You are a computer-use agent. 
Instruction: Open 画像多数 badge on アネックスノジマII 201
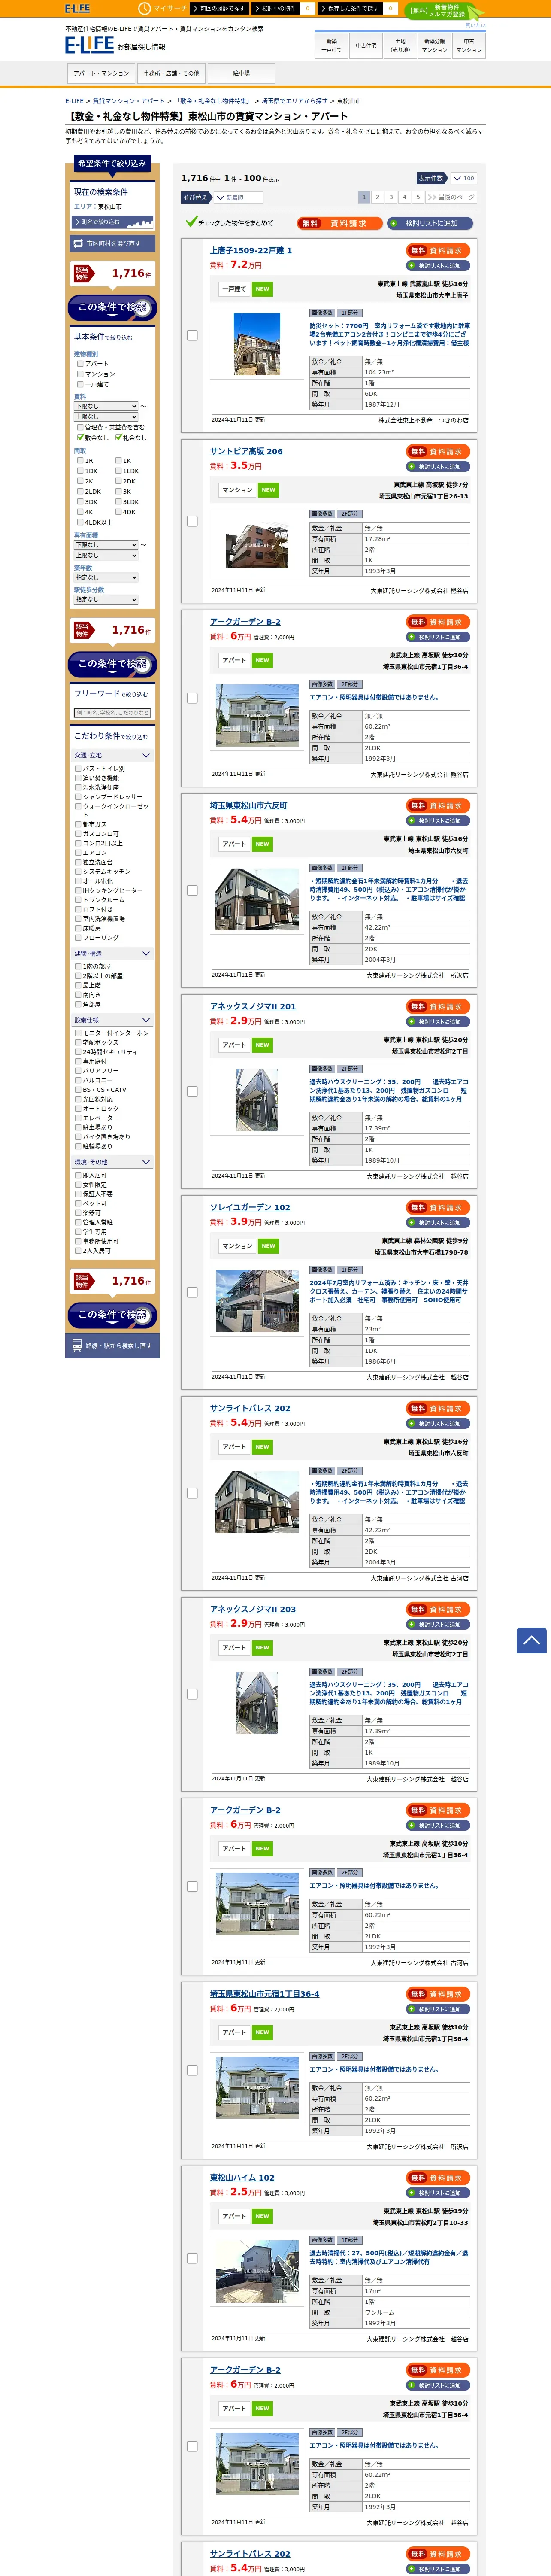[x=322, y=1068]
